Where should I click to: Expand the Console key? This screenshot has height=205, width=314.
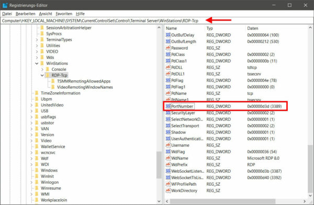click(42, 69)
